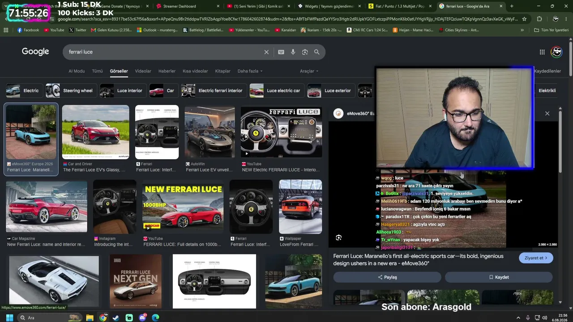
Task: Open Steam from the taskbar
Action: pyautogui.click(x=116, y=318)
